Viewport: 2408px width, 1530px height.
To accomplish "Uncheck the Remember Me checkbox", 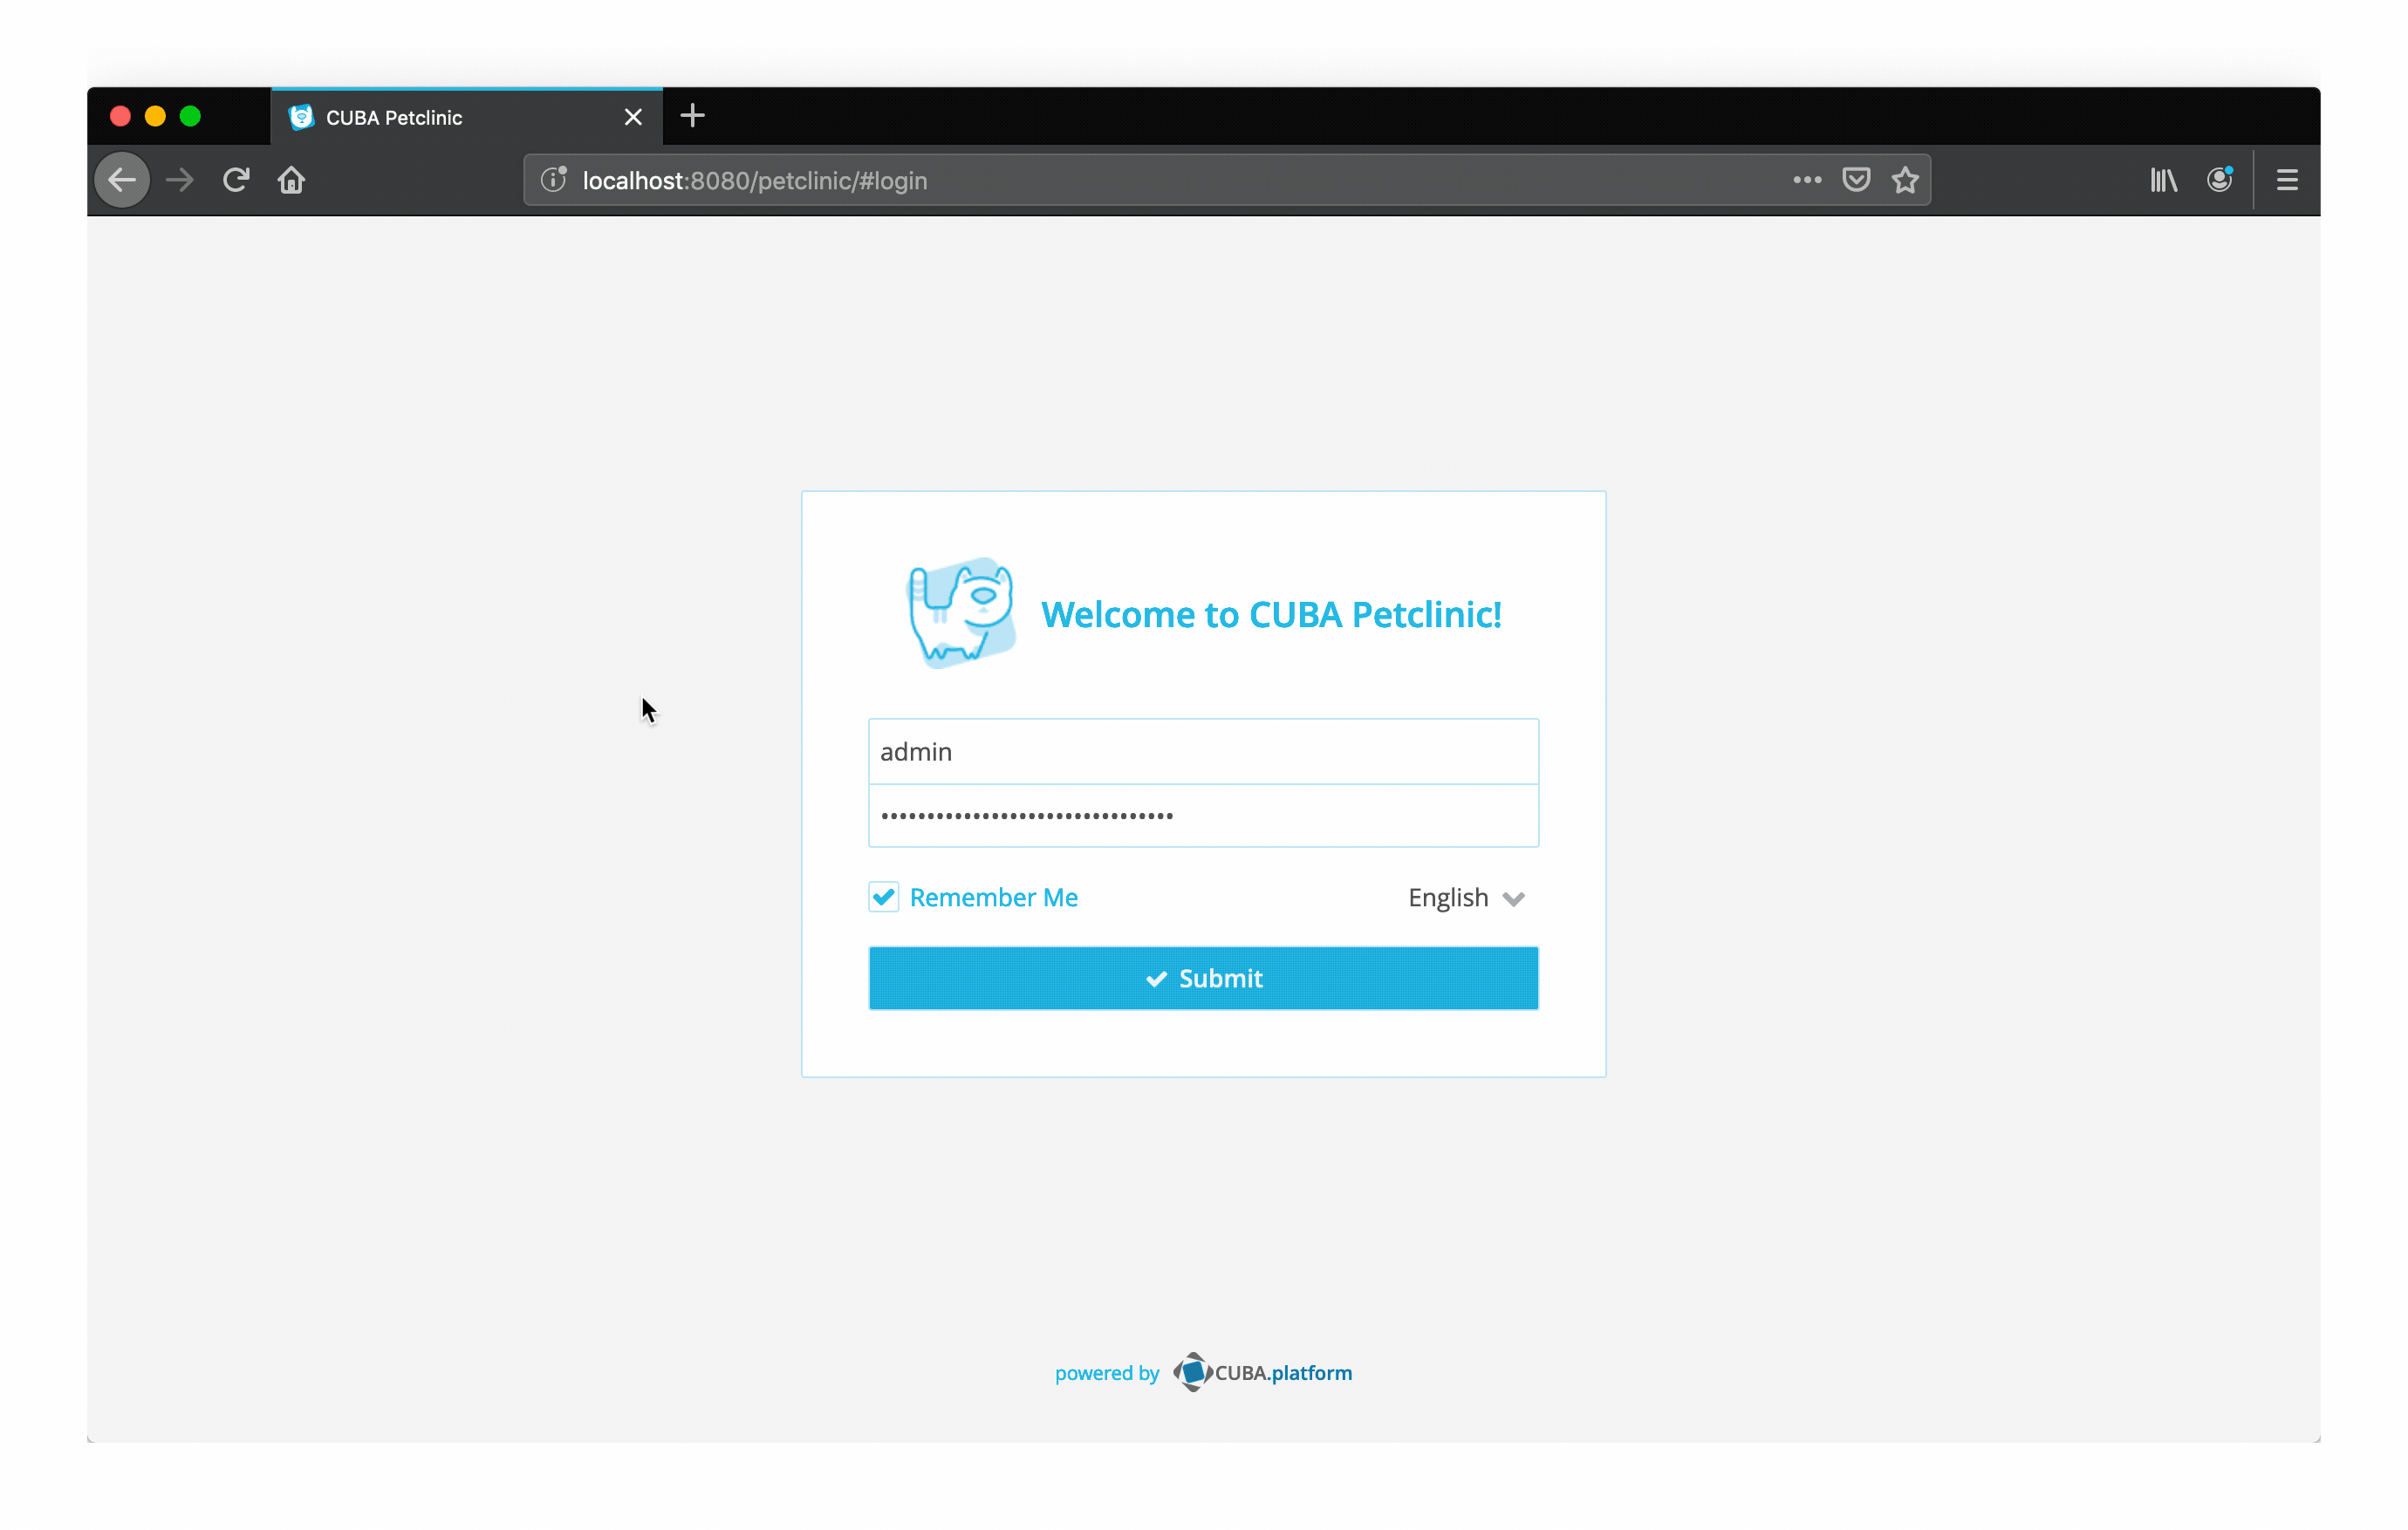I will (x=883, y=897).
